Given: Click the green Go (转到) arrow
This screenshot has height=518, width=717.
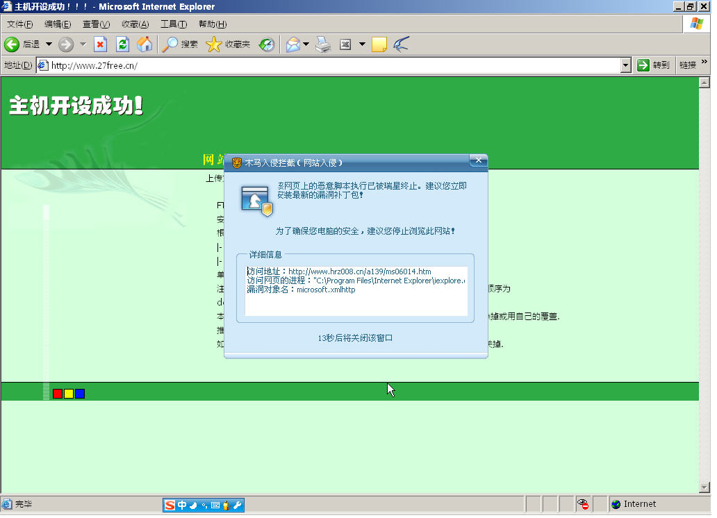Looking at the screenshot, I should click(643, 65).
